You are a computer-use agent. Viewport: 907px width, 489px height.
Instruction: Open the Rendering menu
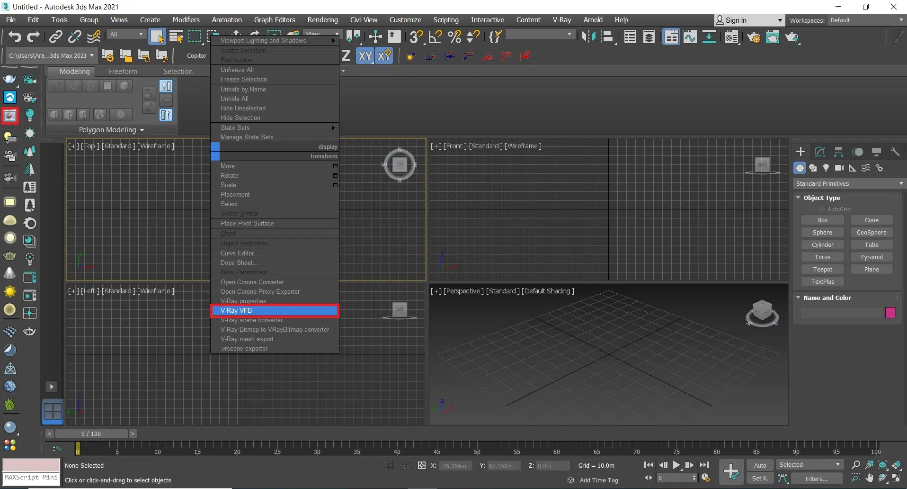(322, 20)
